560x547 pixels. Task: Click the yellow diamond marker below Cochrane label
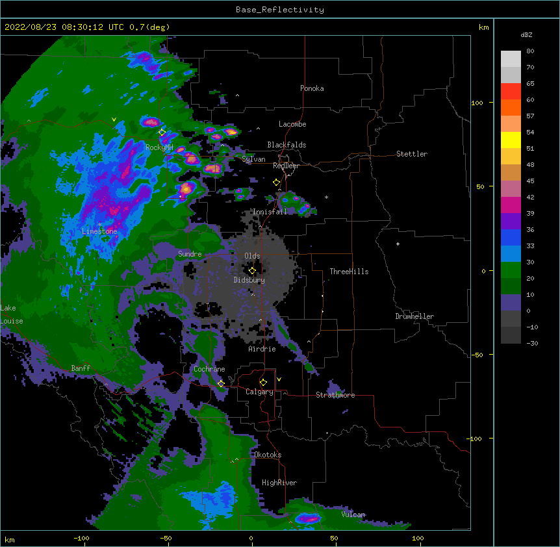221,384
